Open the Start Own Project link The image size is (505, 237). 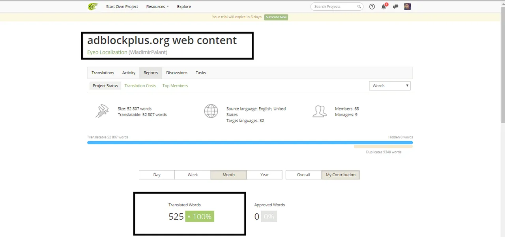(x=122, y=7)
